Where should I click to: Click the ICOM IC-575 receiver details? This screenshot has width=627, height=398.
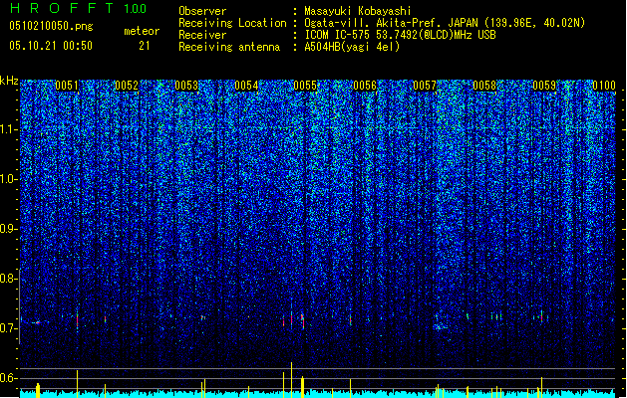click(400, 35)
